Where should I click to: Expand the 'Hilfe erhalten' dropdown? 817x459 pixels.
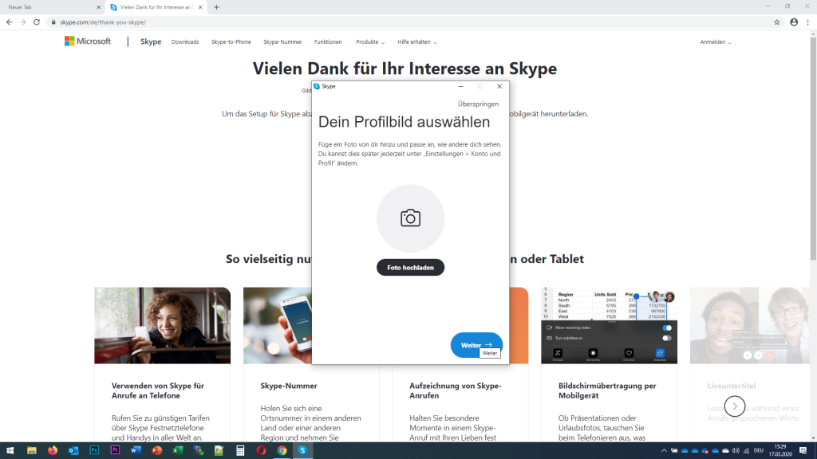click(416, 41)
